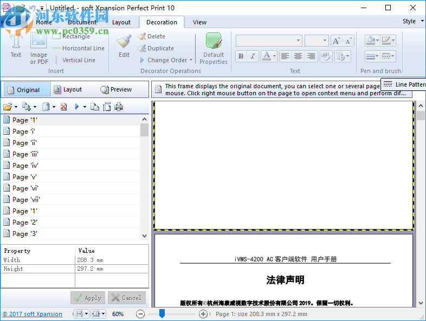
Task: Insert a Vertical Line
Action: click(75, 60)
